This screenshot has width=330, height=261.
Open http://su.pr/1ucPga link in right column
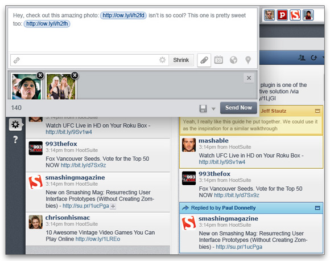click(x=239, y=247)
